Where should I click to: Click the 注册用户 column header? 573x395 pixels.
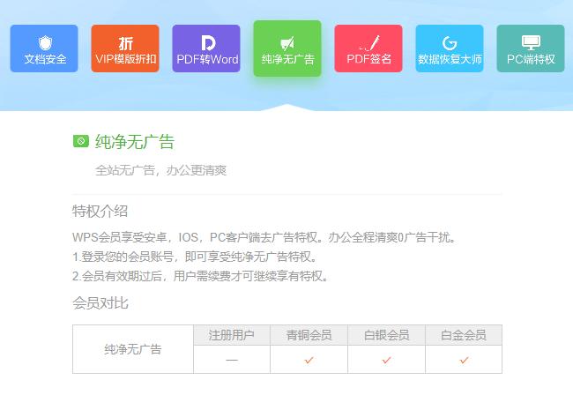[x=232, y=335]
